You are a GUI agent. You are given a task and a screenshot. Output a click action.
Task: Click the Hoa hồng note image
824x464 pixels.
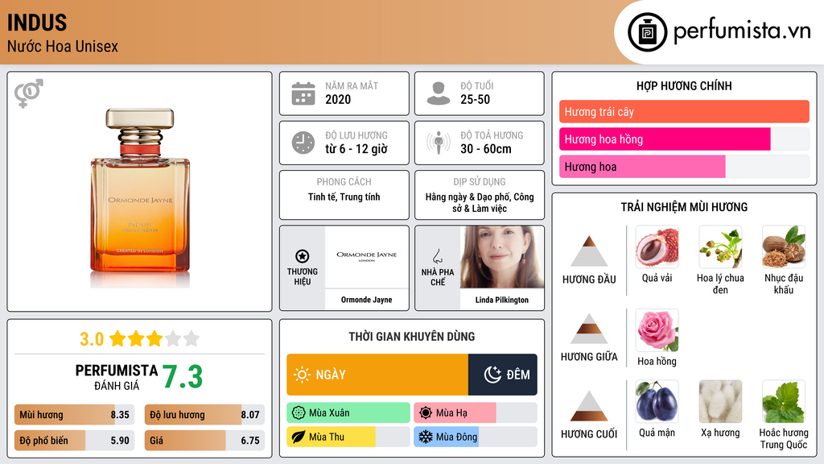coord(657,330)
